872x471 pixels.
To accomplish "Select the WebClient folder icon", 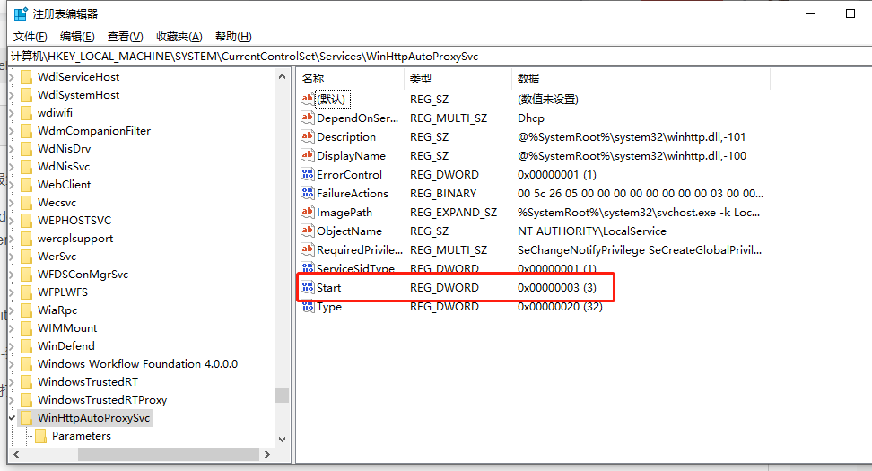I will tap(27, 185).
